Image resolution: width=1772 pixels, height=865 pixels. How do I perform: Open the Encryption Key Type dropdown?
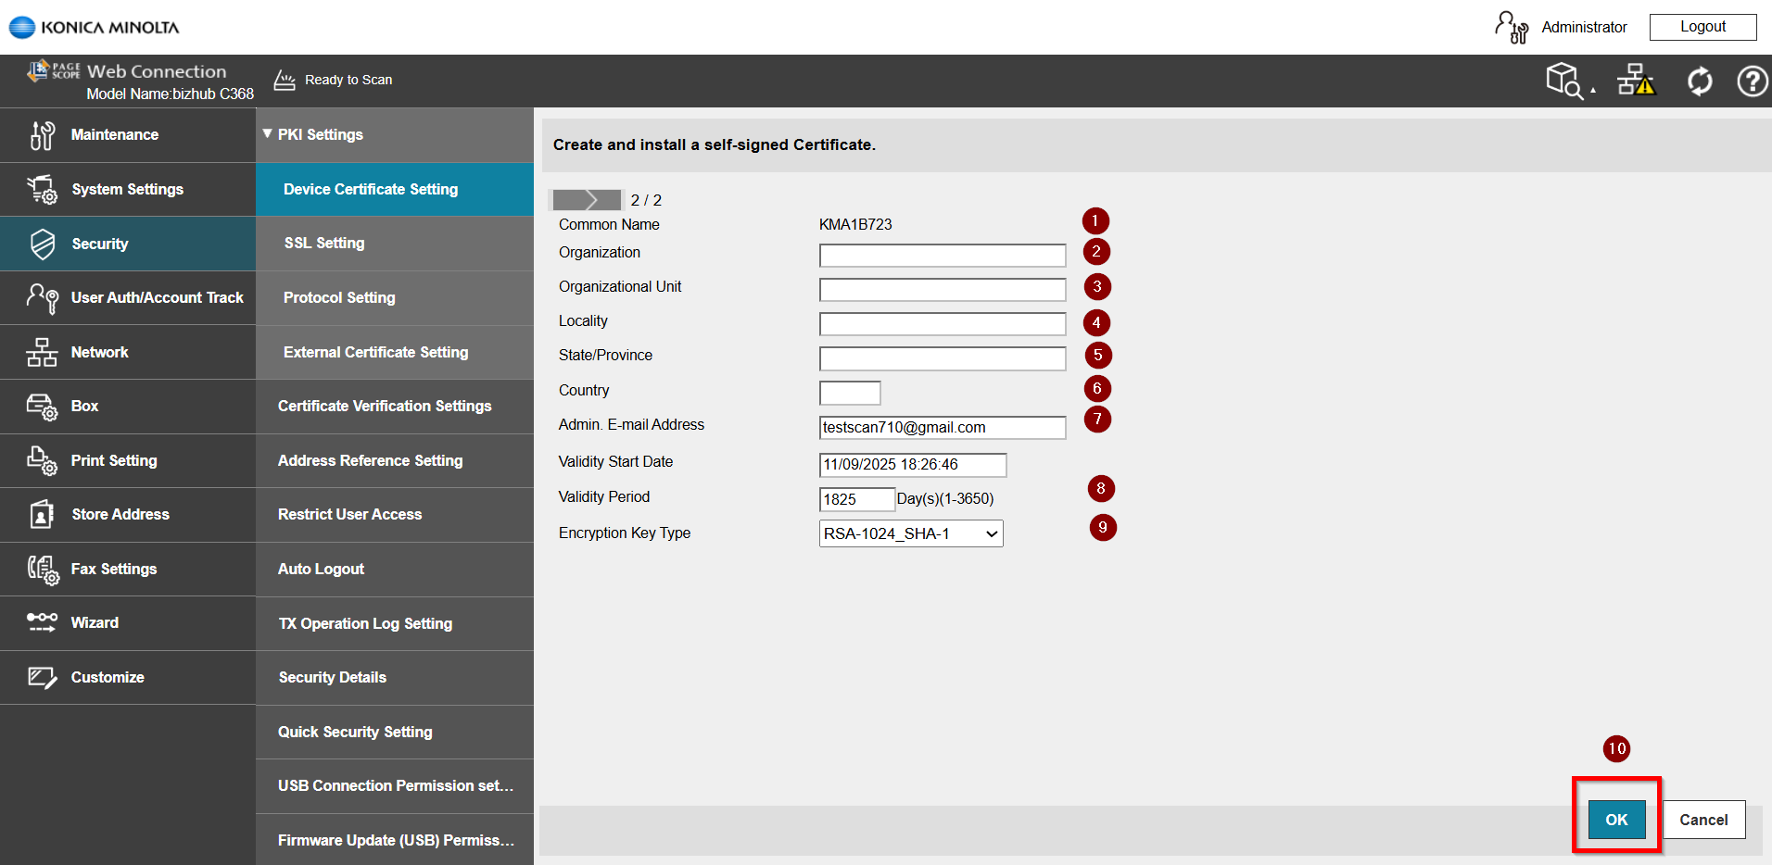pyautogui.click(x=910, y=533)
